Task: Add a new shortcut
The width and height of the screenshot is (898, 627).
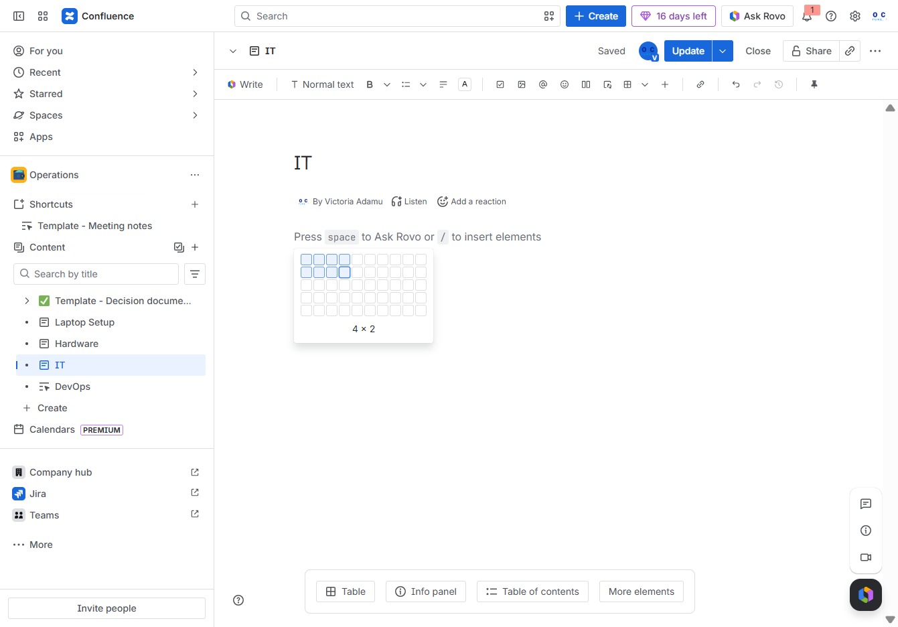Action: (195, 204)
